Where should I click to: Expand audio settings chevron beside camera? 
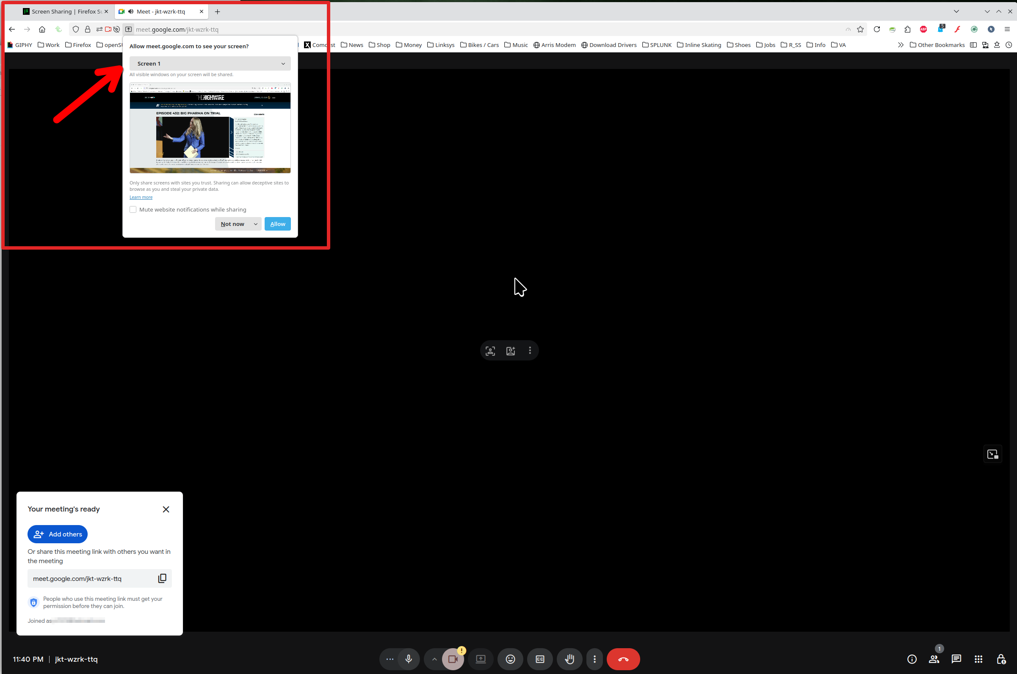coord(434,659)
